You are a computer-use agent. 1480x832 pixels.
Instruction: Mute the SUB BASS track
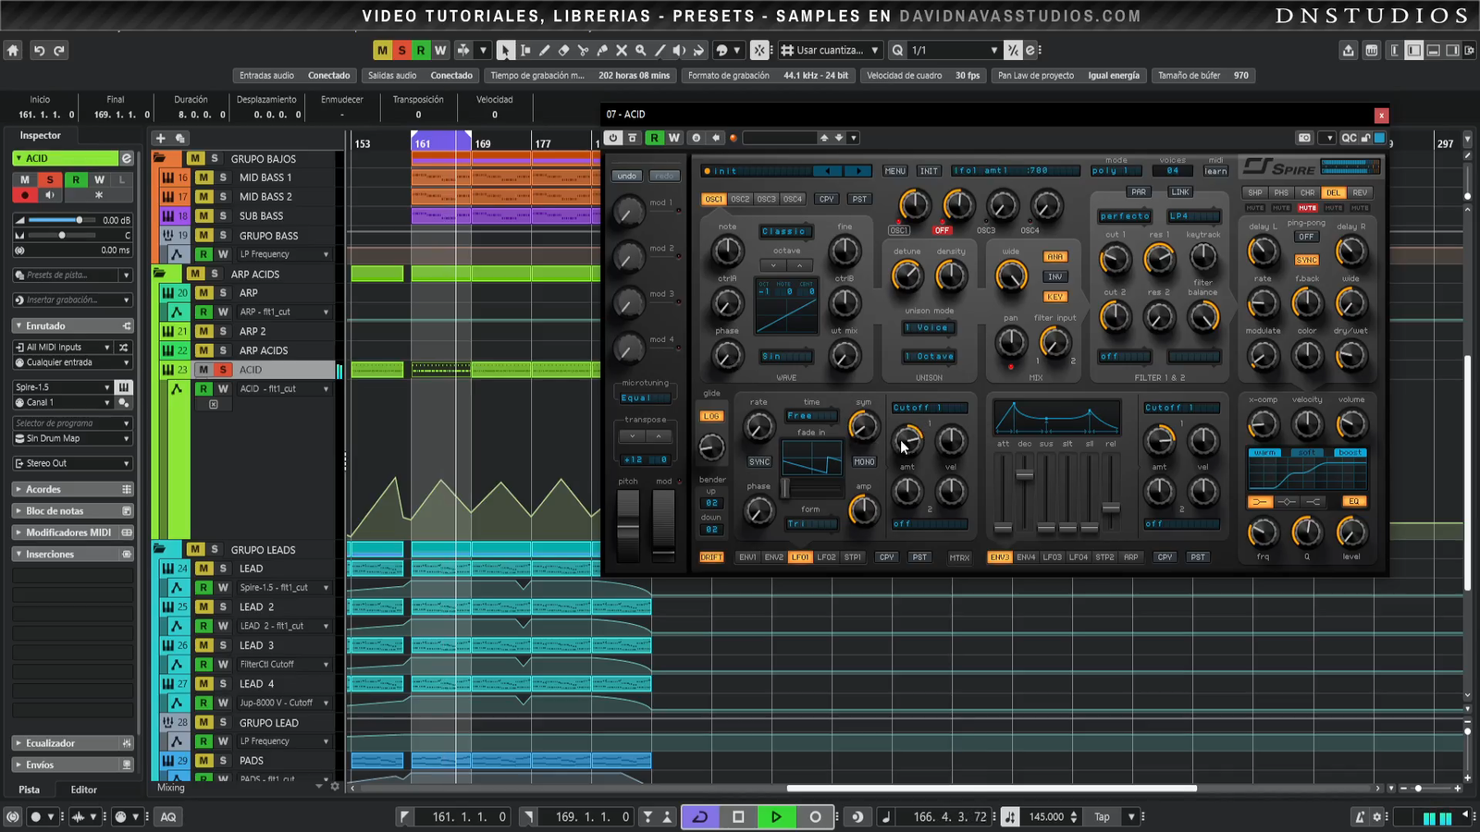pos(203,216)
